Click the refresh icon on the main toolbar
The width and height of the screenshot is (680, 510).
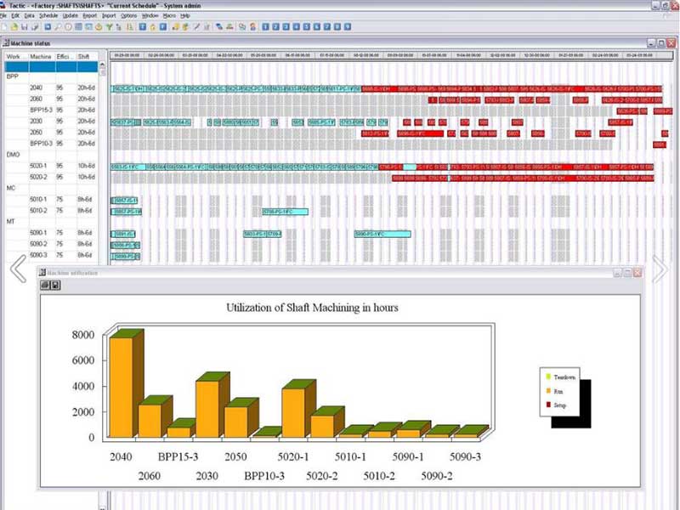pos(68,26)
